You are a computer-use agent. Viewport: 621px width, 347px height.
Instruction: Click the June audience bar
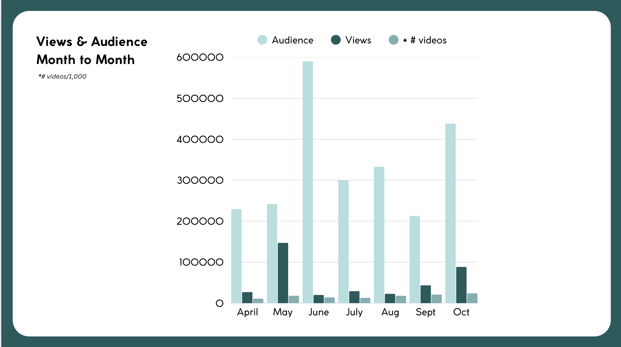coord(308,182)
